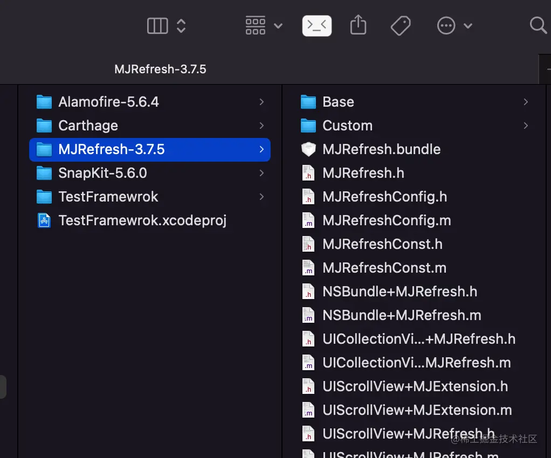Image resolution: width=551 pixels, height=458 pixels.
Task: Expand the Carthage folder chevron
Action: pyautogui.click(x=261, y=126)
